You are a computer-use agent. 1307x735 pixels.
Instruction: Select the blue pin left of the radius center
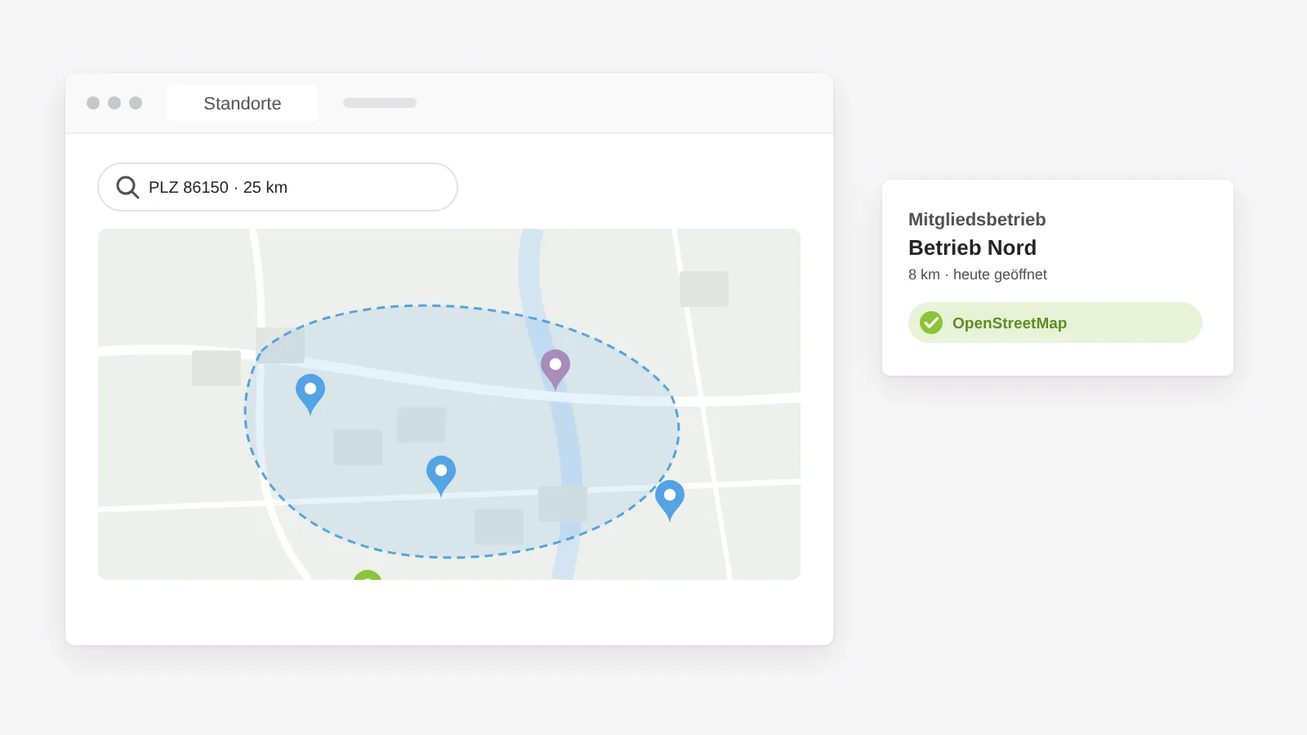click(310, 394)
